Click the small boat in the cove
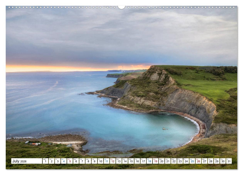Viewport: 243px width, 175px height. pos(164,128)
